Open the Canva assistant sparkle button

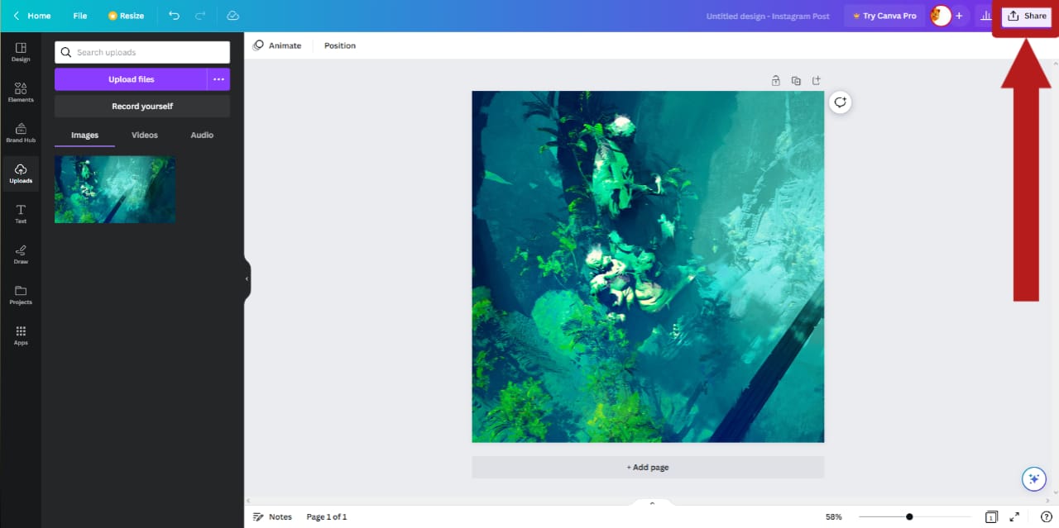point(1033,478)
